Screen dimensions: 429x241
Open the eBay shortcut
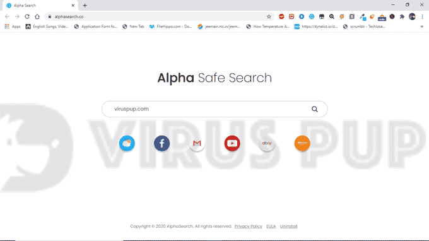[267, 143]
